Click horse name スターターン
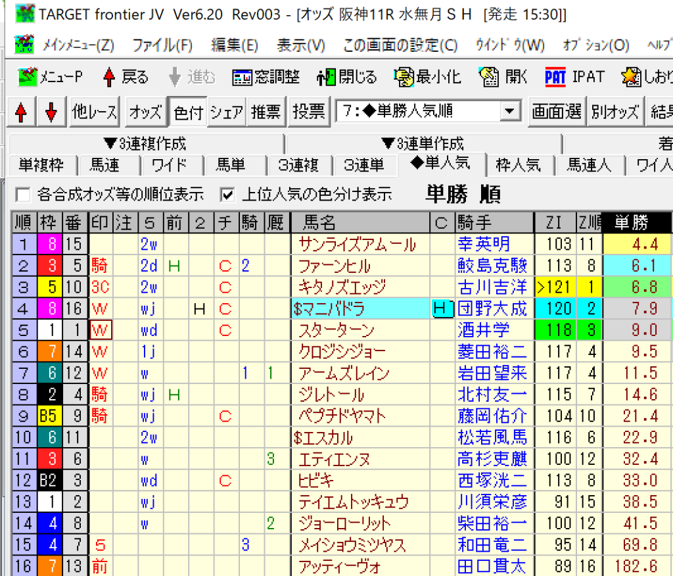The image size is (673, 576). (x=336, y=330)
